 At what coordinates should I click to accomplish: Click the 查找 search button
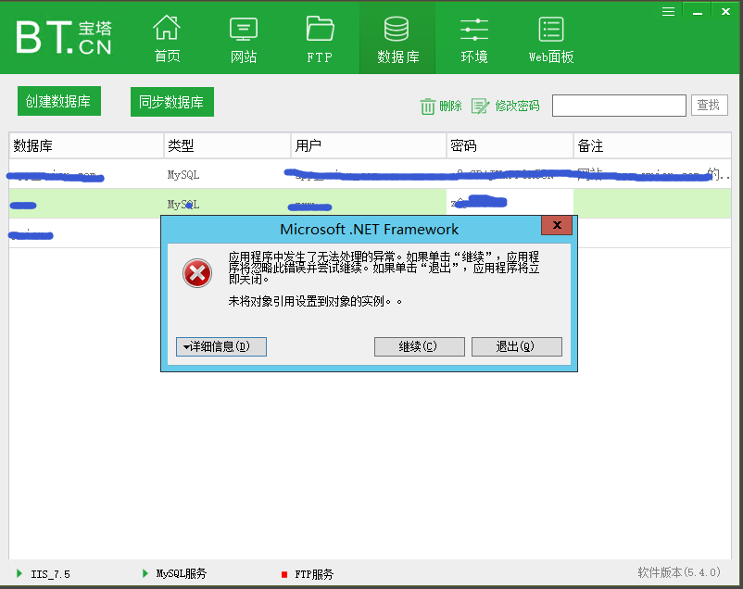point(709,105)
